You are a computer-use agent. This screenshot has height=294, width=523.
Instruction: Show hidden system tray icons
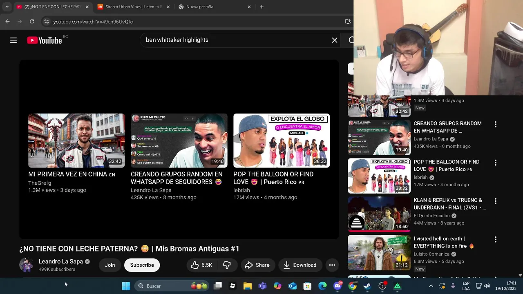point(431,286)
